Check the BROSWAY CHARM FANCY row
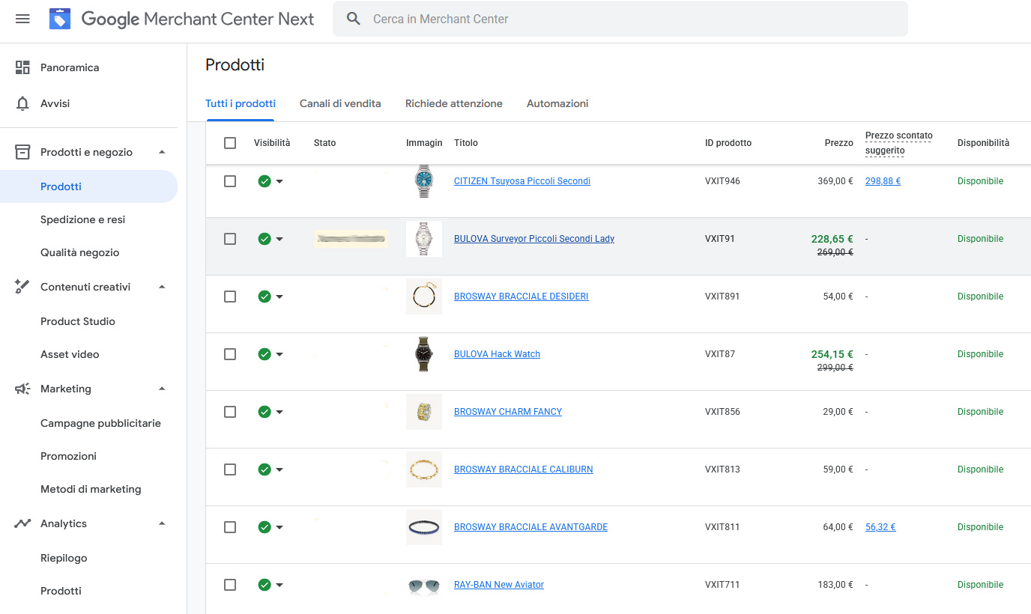This screenshot has width=1031, height=614. pos(230,412)
